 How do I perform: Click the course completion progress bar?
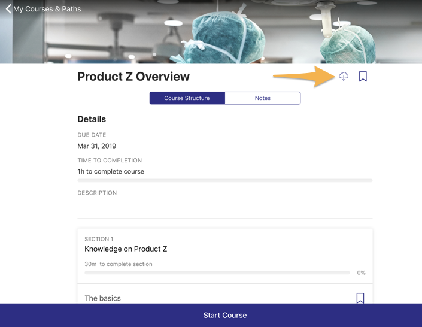pos(224,180)
